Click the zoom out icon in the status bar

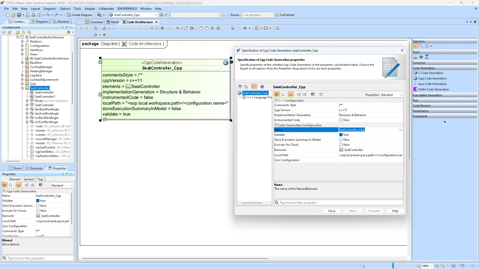click(x=362, y=266)
